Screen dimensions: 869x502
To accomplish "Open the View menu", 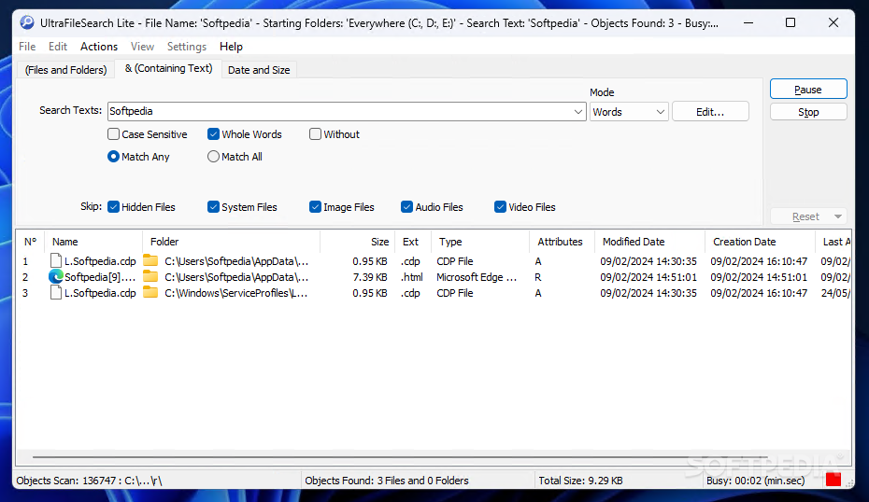I will pyautogui.click(x=142, y=47).
